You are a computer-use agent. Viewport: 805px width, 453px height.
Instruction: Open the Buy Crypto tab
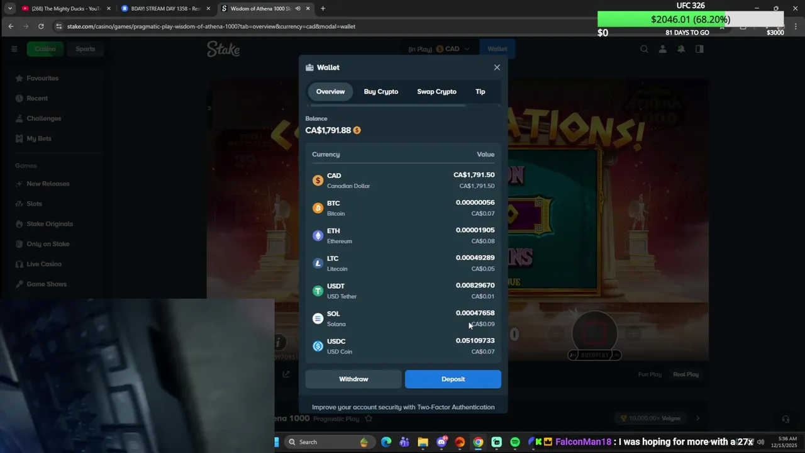tap(380, 91)
